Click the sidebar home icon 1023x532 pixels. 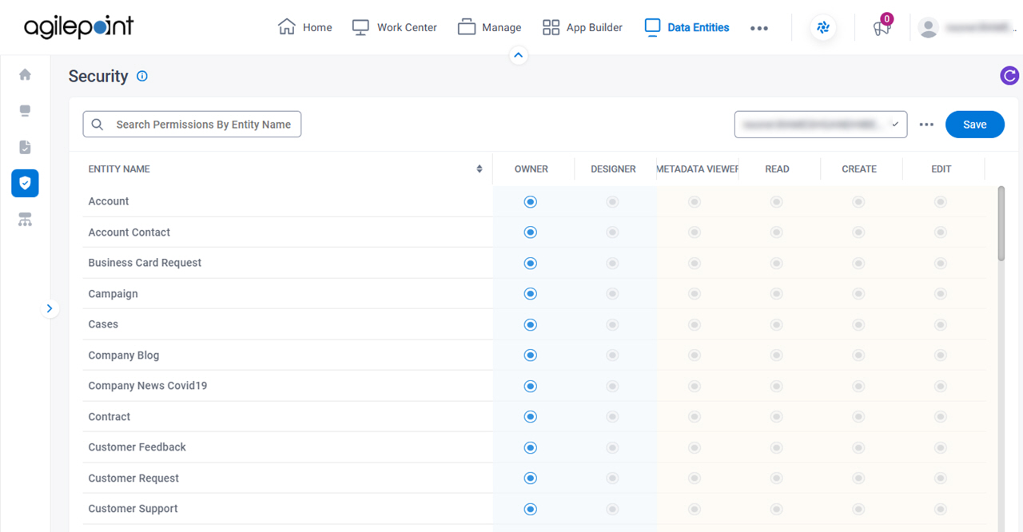[25, 74]
